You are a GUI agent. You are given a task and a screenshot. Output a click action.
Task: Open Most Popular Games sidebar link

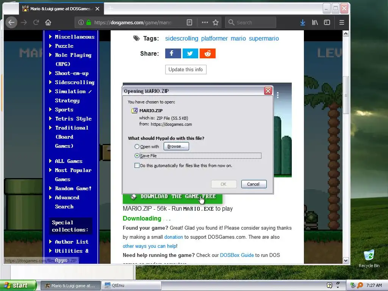73,175
